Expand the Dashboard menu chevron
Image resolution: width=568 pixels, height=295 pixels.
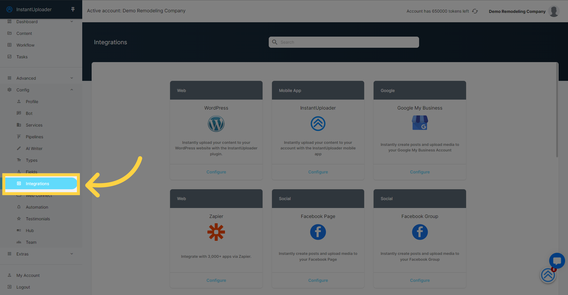pyautogui.click(x=72, y=22)
